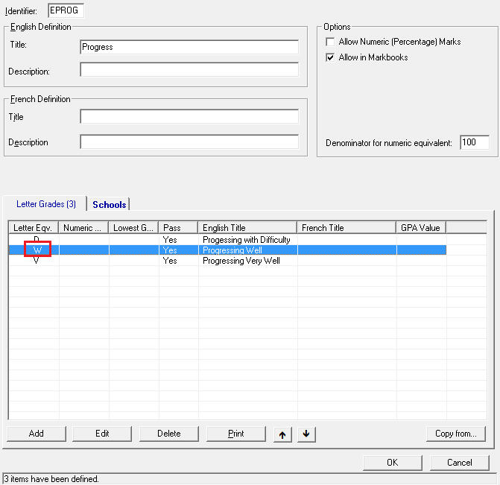
Task: Click the Print button
Action: [x=235, y=434]
